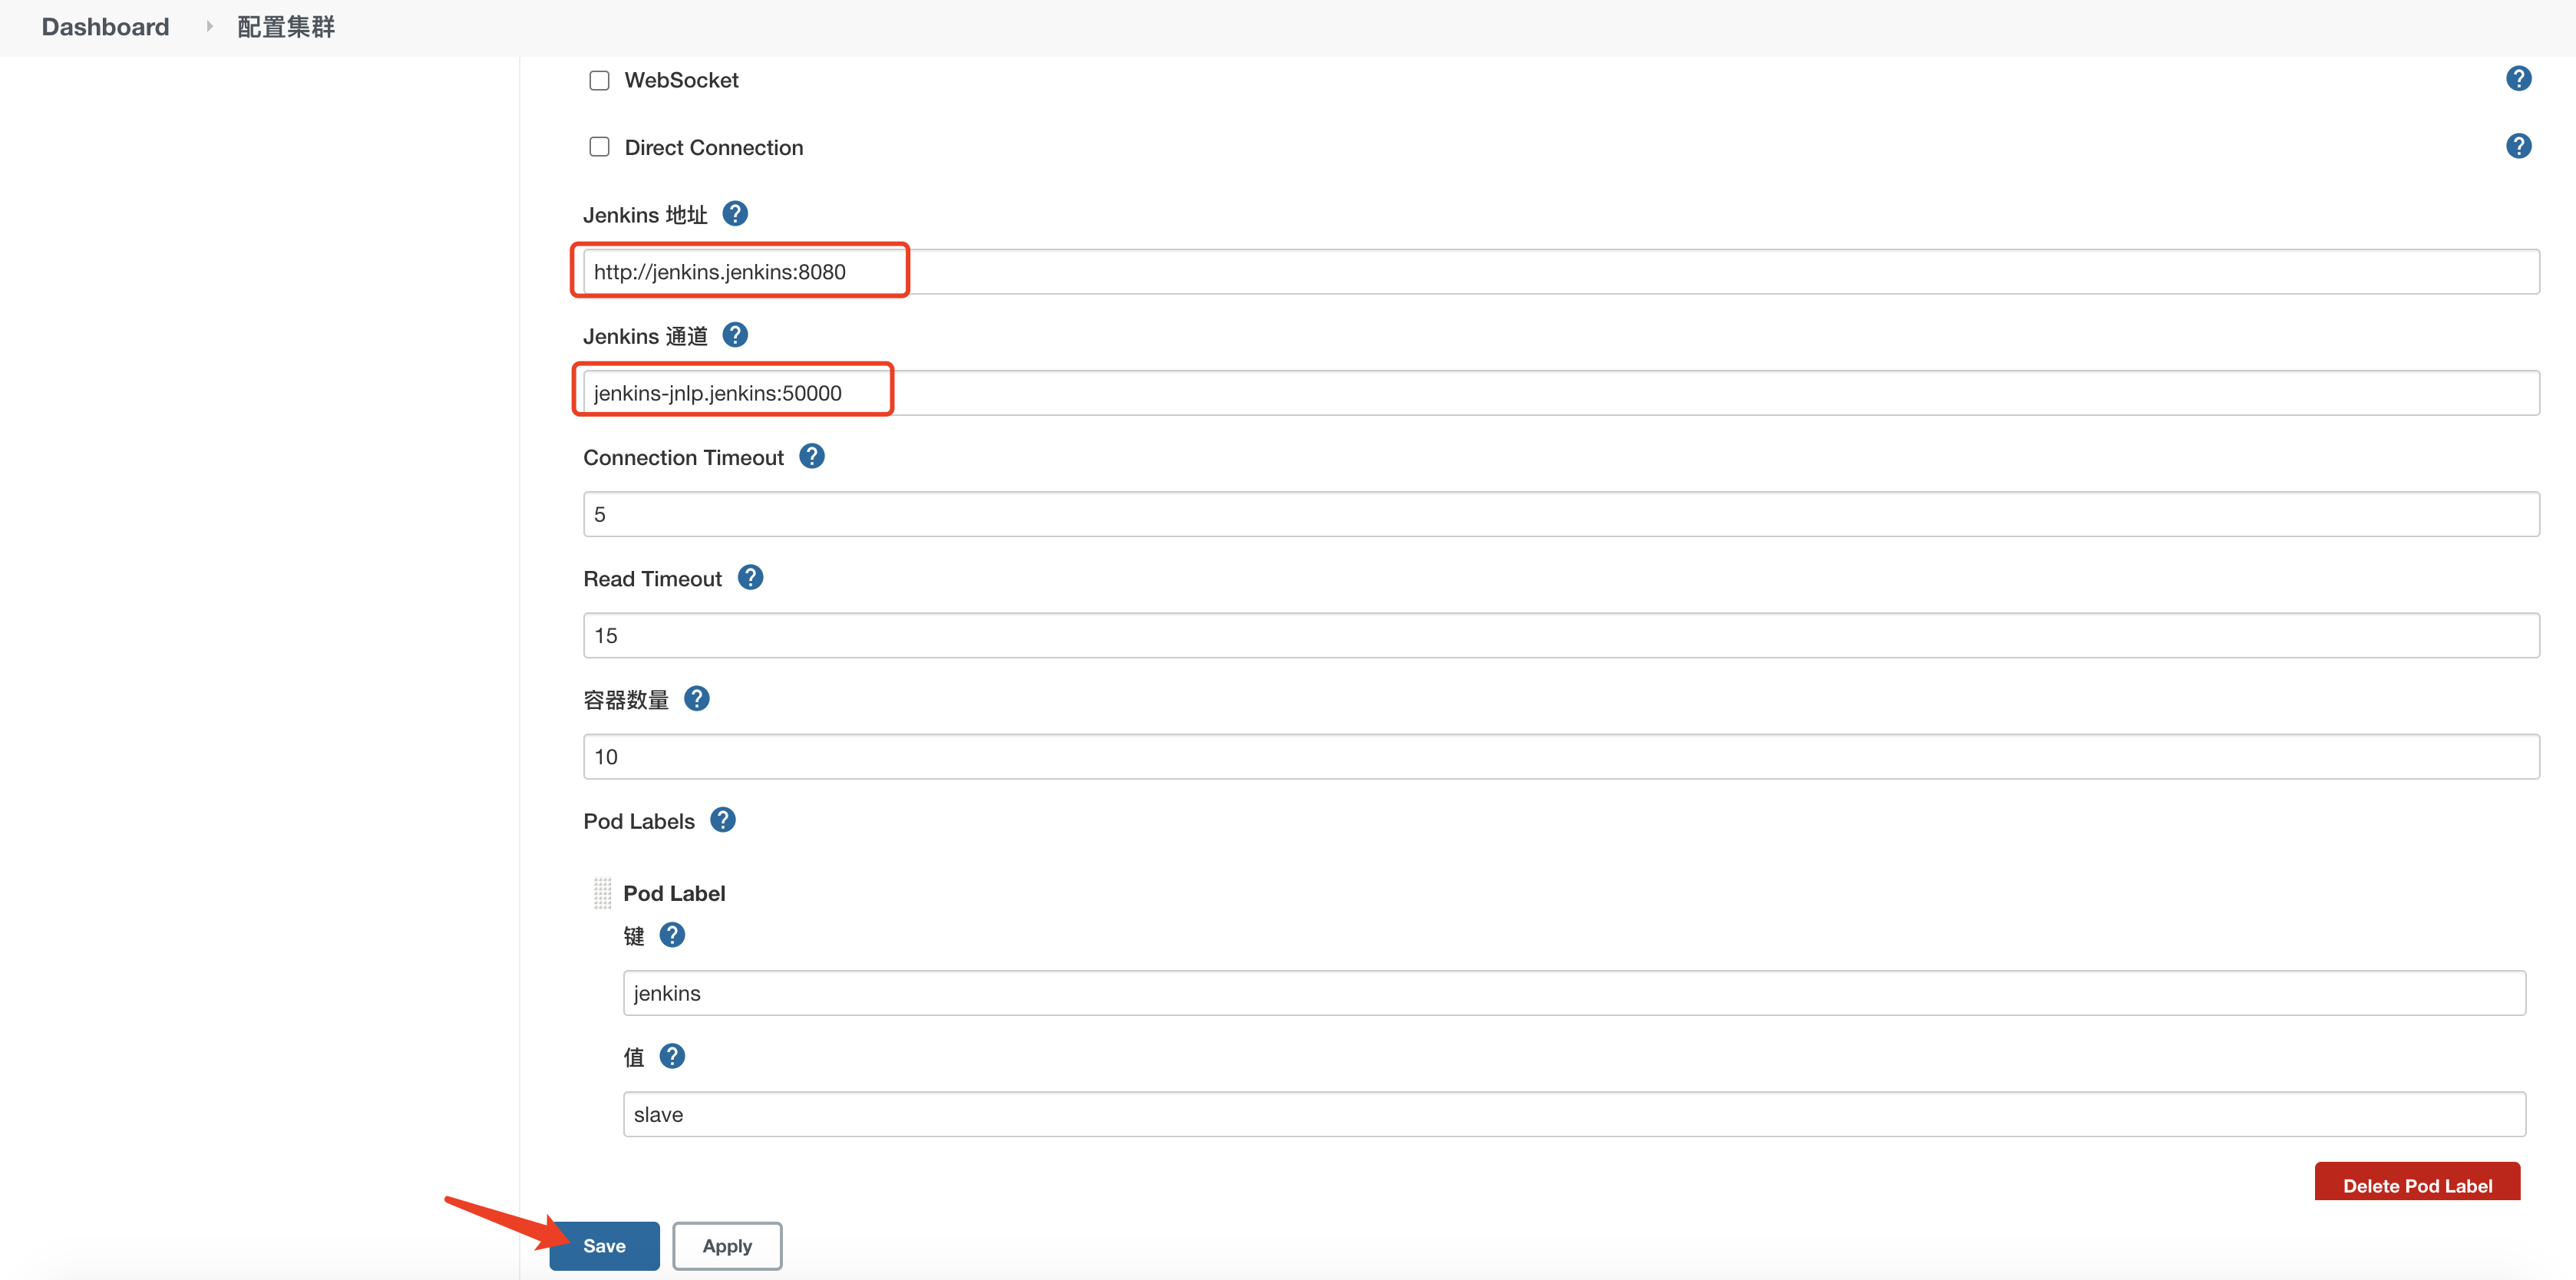The image size is (2576, 1280).
Task: Grab the Pod Label drag handle
Action: pos(602,893)
